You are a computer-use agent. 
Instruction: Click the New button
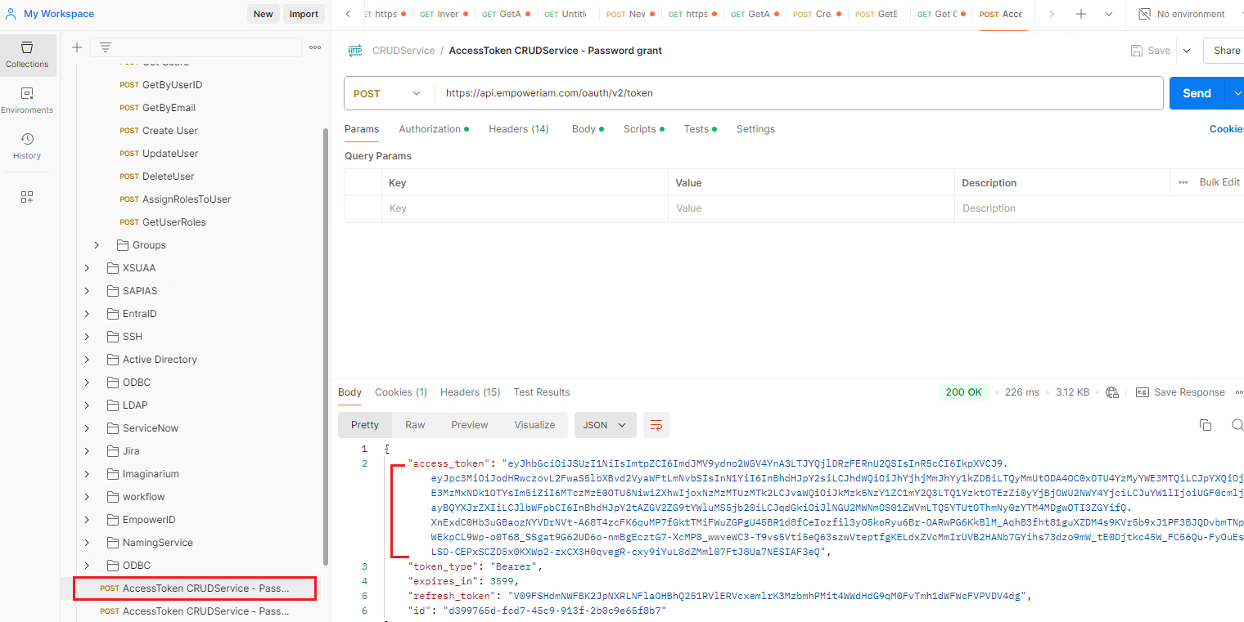click(x=264, y=14)
